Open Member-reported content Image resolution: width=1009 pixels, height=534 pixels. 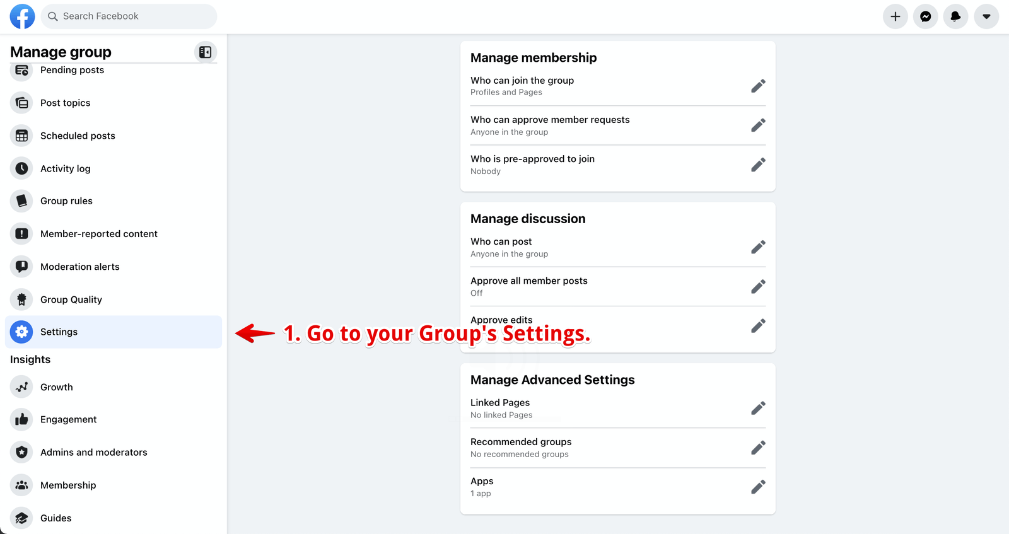click(98, 234)
